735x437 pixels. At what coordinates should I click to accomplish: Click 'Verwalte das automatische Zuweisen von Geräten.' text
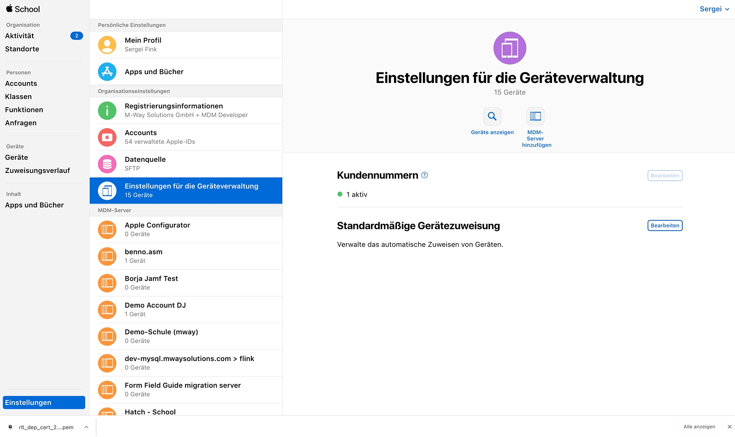(x=420, y=244)
